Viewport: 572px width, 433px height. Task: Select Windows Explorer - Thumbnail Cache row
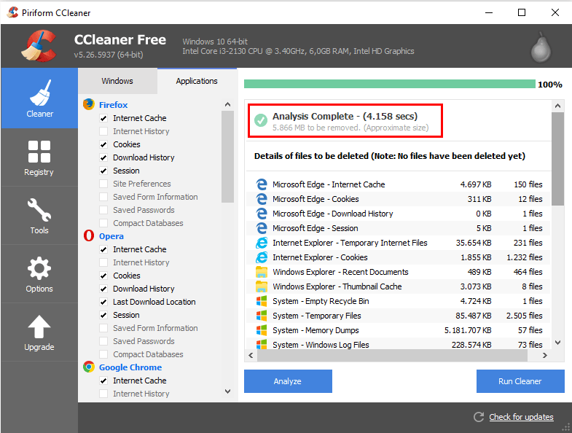pyautogui.click(x=399, y=286)
